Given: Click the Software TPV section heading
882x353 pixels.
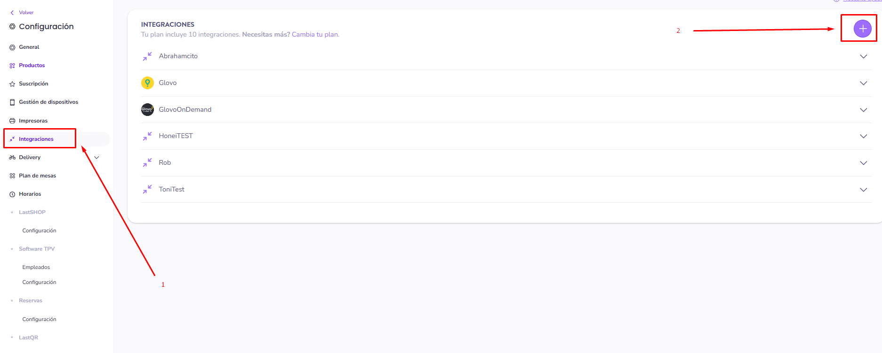Looking at the screenshot, I should click(x=37, y=249).
